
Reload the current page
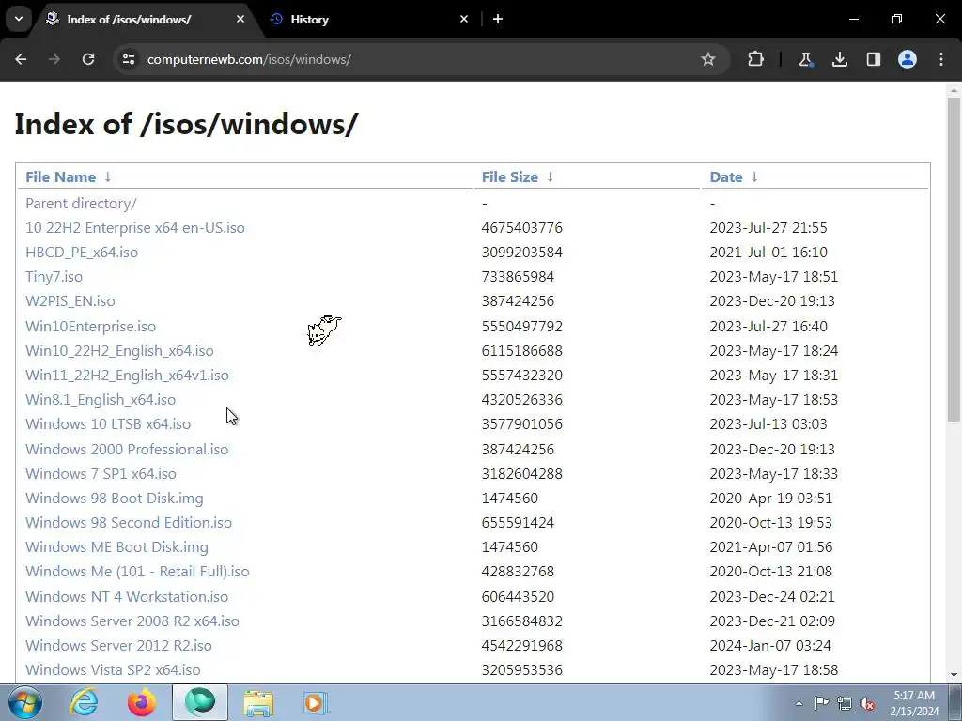[x=88, y=59]
